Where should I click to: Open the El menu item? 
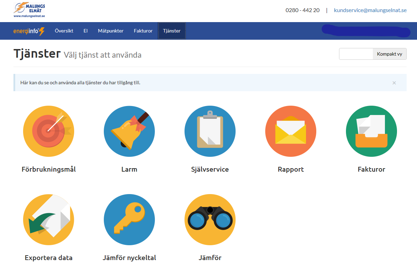(86, 31)
